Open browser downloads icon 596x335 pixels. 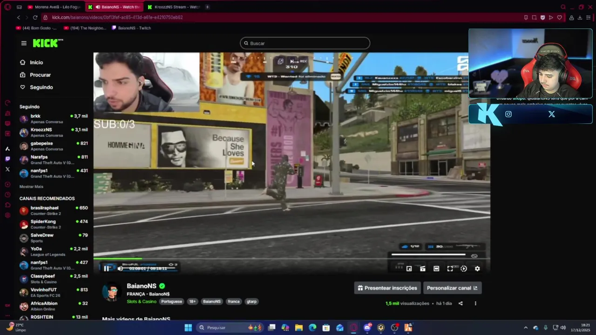pos(580,17)
